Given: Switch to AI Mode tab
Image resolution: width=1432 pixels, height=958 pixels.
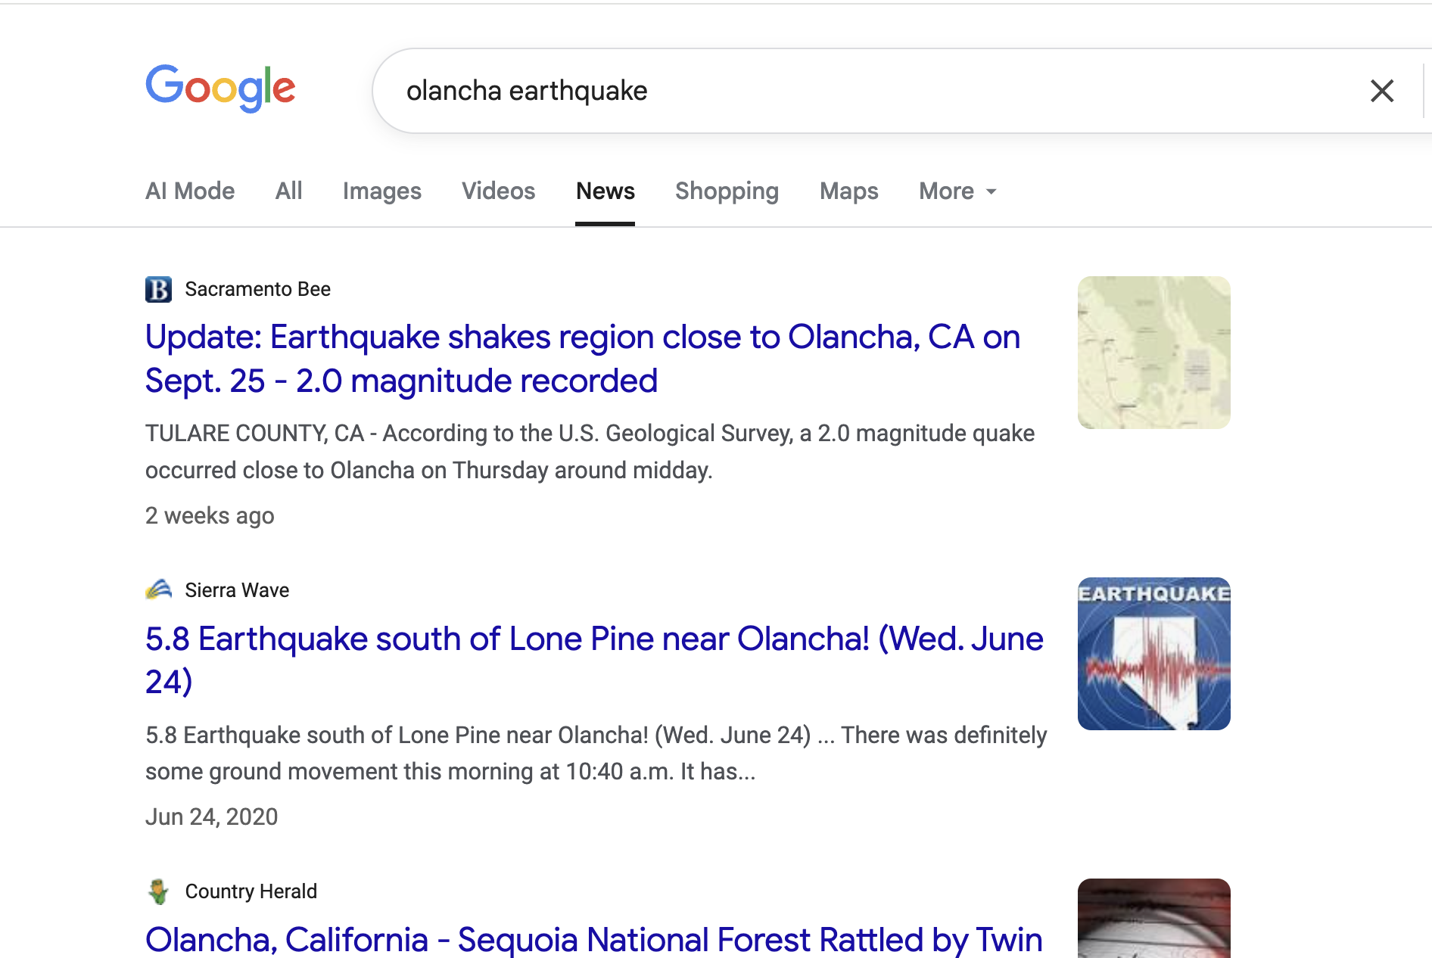Looking at the screenshot, I should [190, 191].
